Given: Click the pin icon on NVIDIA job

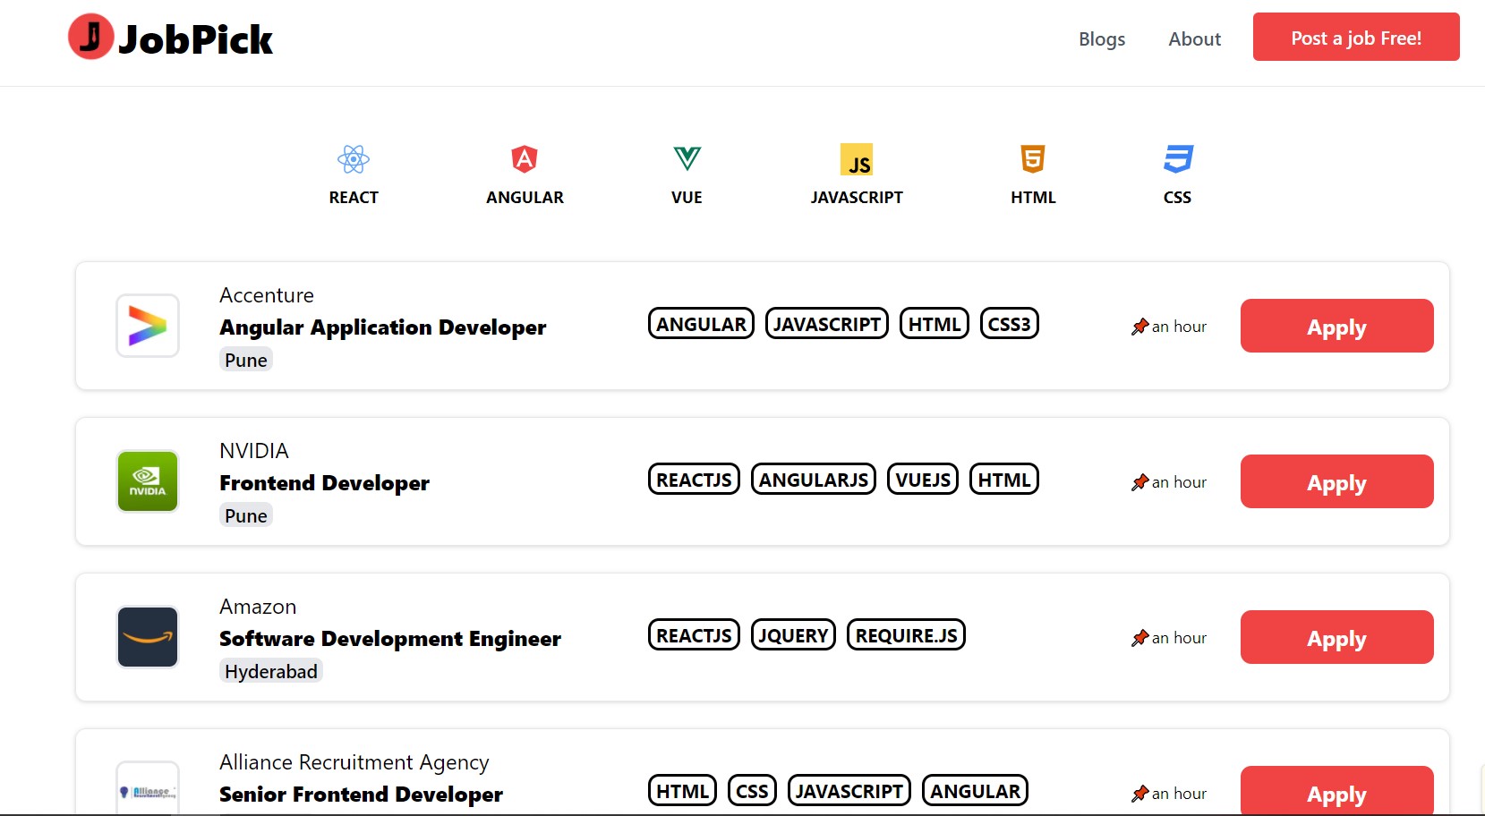Looking at the screenshot, I should point(1139,482).
